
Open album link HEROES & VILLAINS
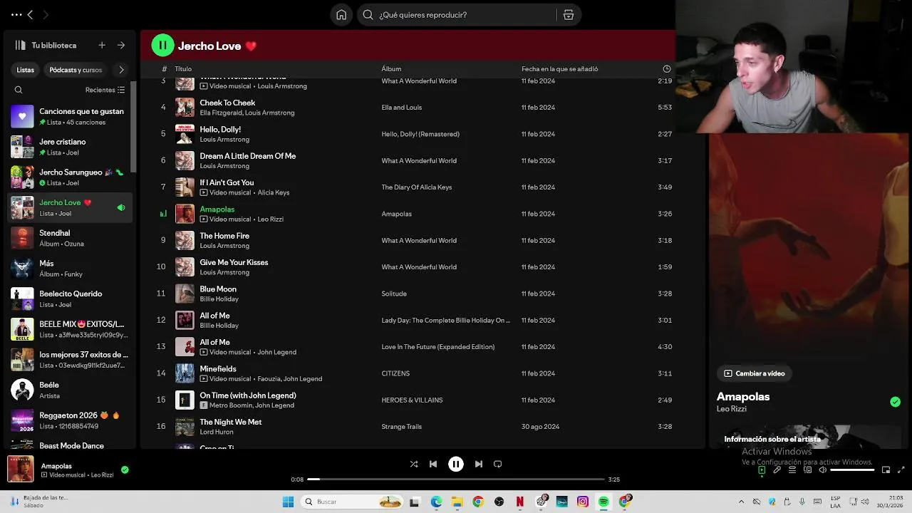point(412,400)
